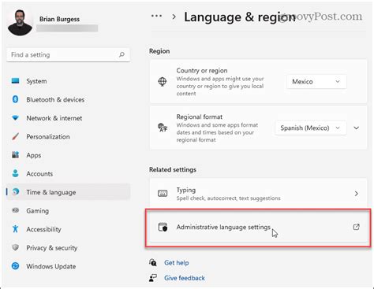Expand the Regional format section chevron
This screenshot has height=289, width=374.
click(x=357, y=128)
